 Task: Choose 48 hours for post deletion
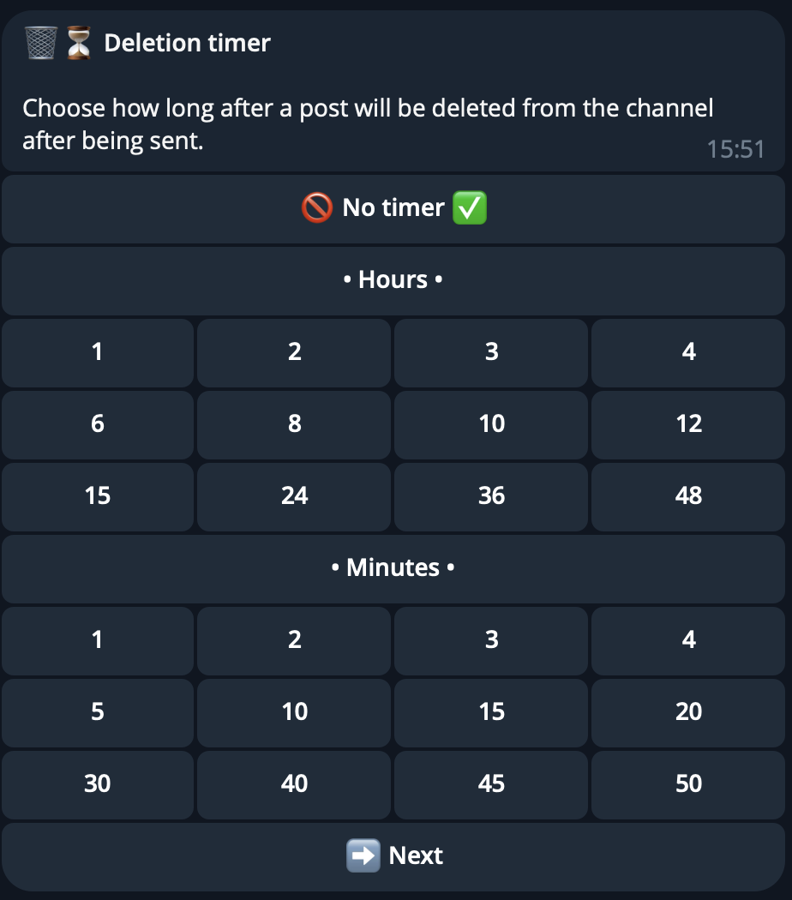point(688,496)
